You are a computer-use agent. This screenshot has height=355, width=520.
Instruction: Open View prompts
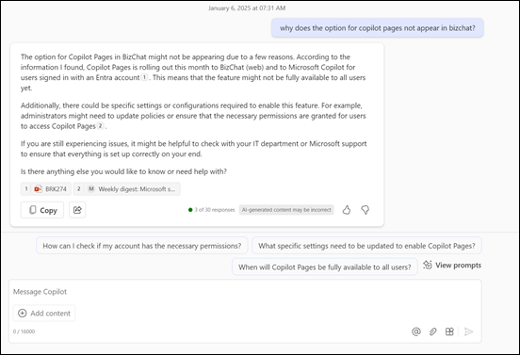click(x=452, y=266)
